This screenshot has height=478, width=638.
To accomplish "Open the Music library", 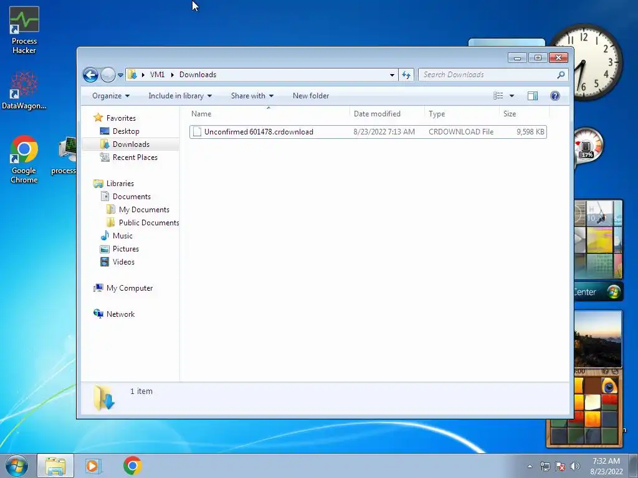I will tap(122, 236).
